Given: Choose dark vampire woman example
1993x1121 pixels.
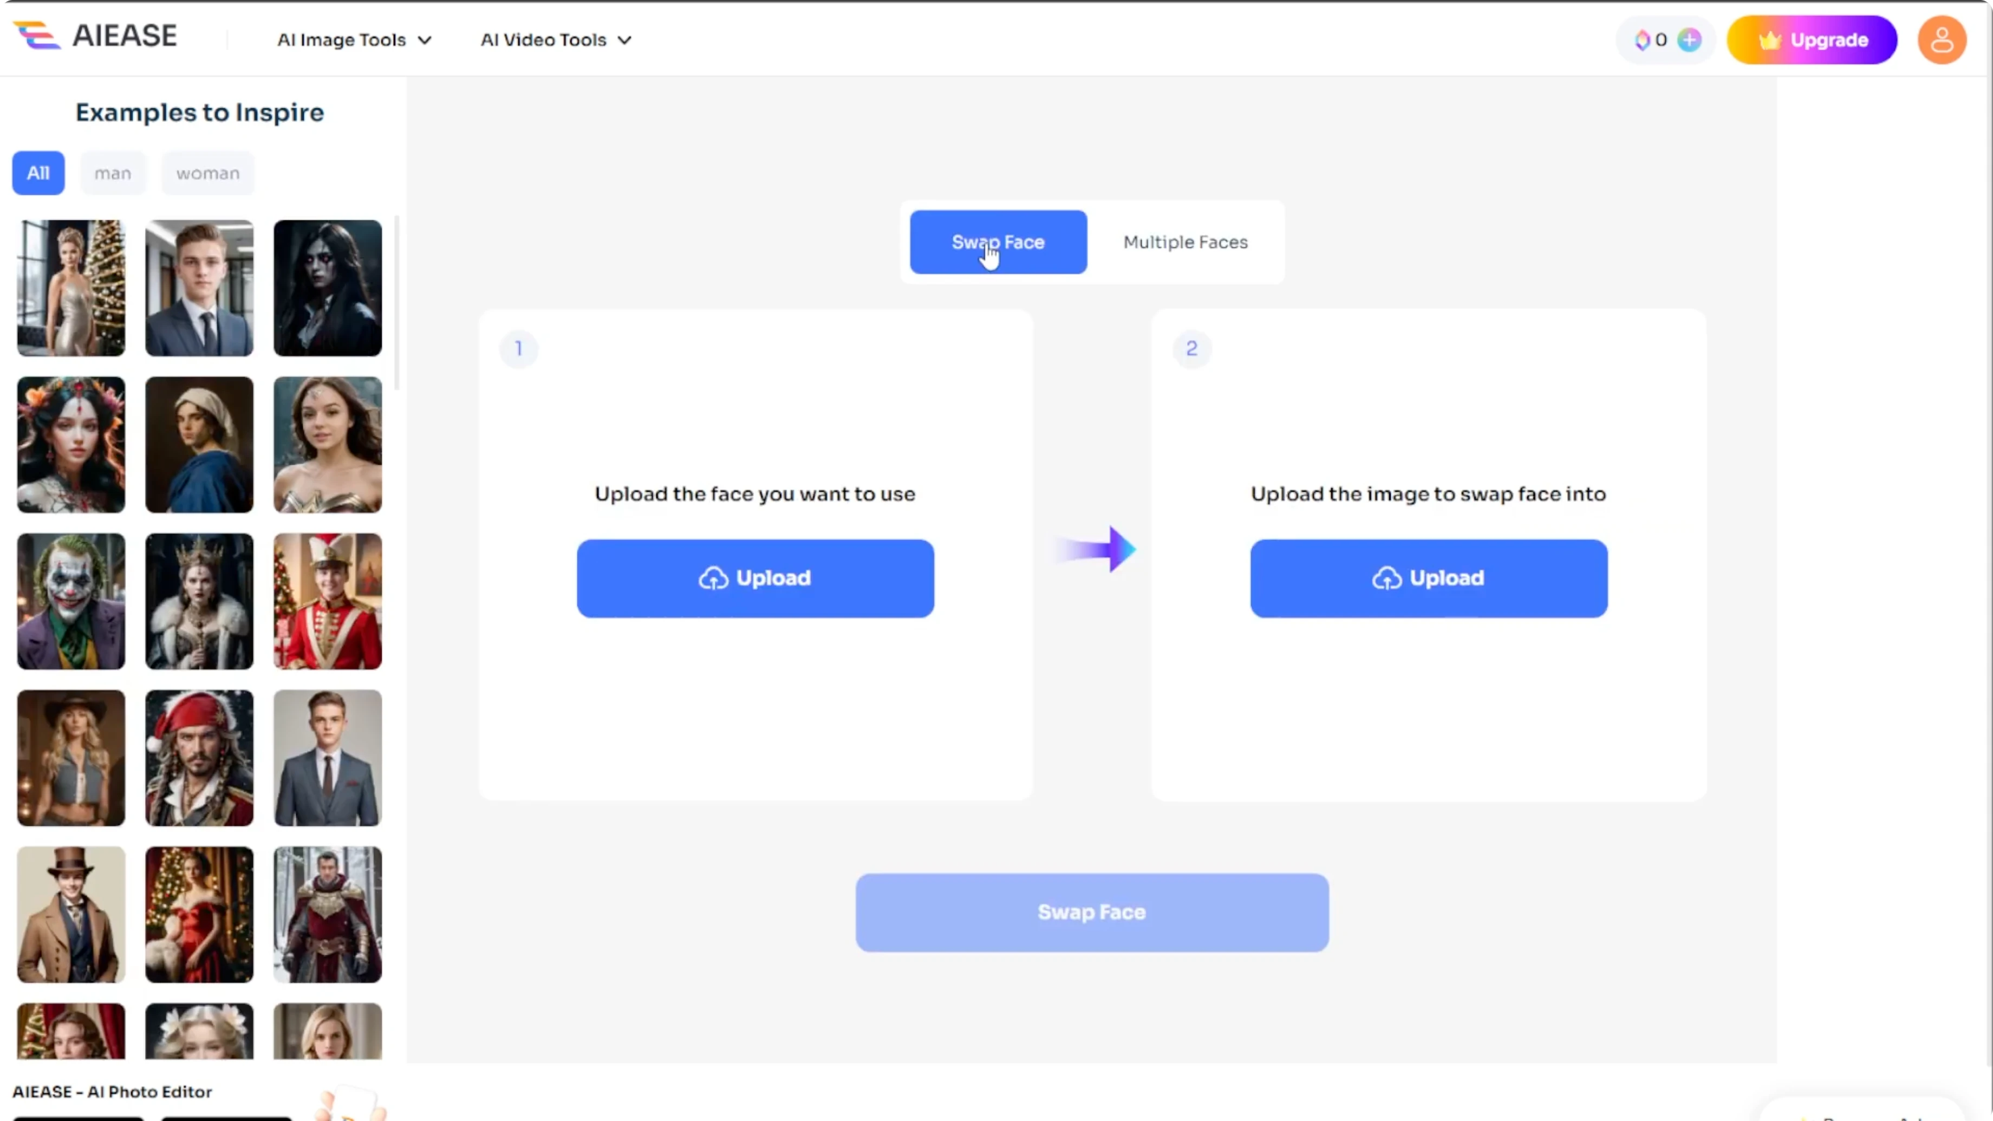Looking at the screenshot, I should click(327, 288).
